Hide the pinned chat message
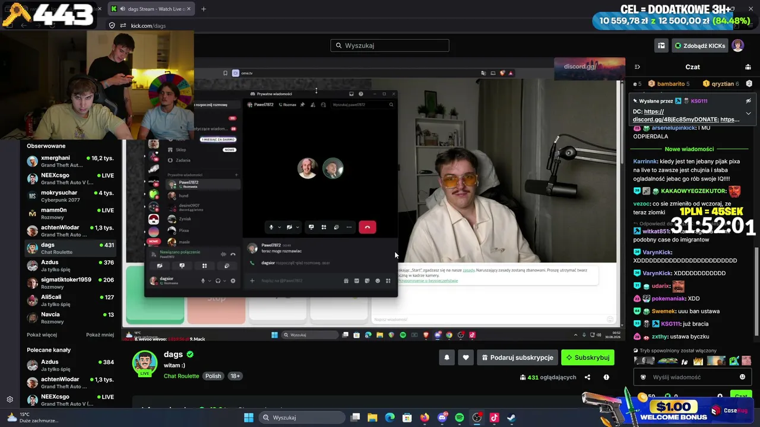760x427 pixels. [x=748, y=101]
